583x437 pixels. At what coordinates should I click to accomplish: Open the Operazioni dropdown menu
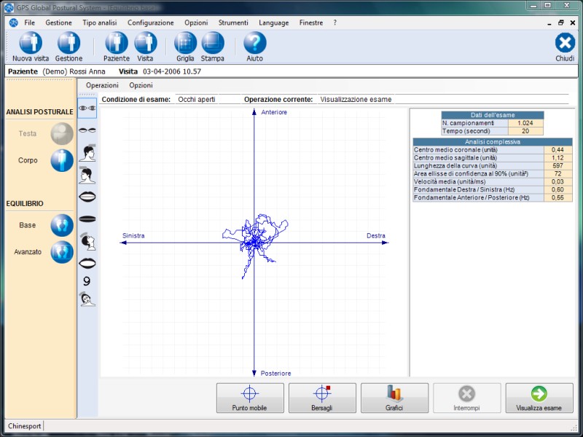(x=102, y=85)
